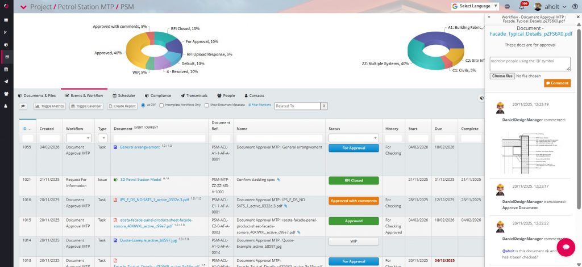Click the paper plane transmittals sidebar icon
Viewport: 582px width, 267px height.
coord(6,82)
